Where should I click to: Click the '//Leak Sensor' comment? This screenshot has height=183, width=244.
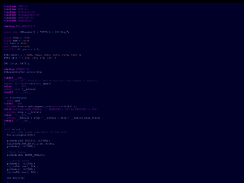point(17,152)
